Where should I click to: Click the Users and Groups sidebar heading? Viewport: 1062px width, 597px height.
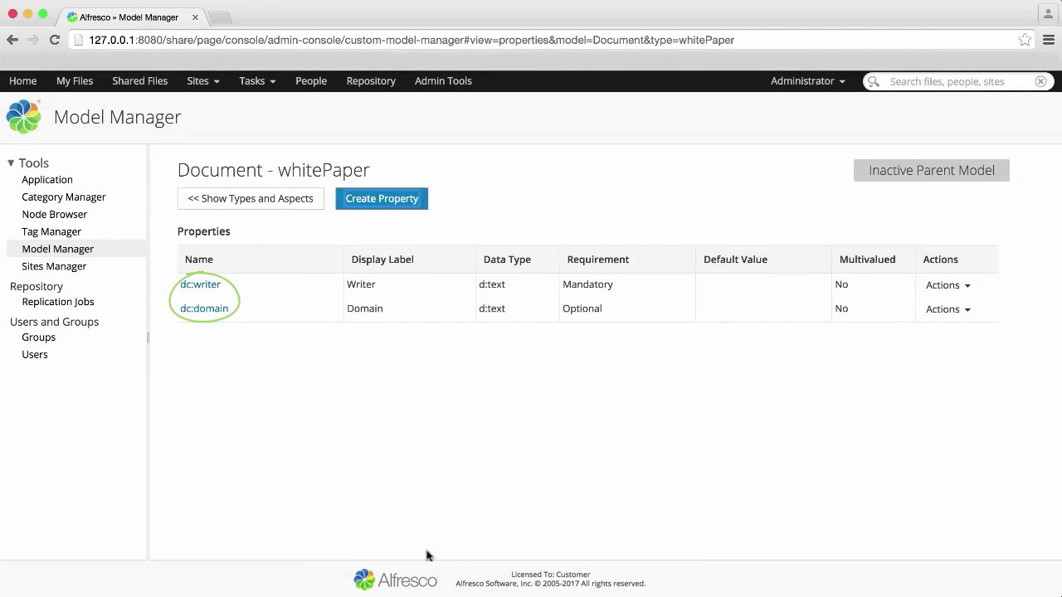(54, 322)
